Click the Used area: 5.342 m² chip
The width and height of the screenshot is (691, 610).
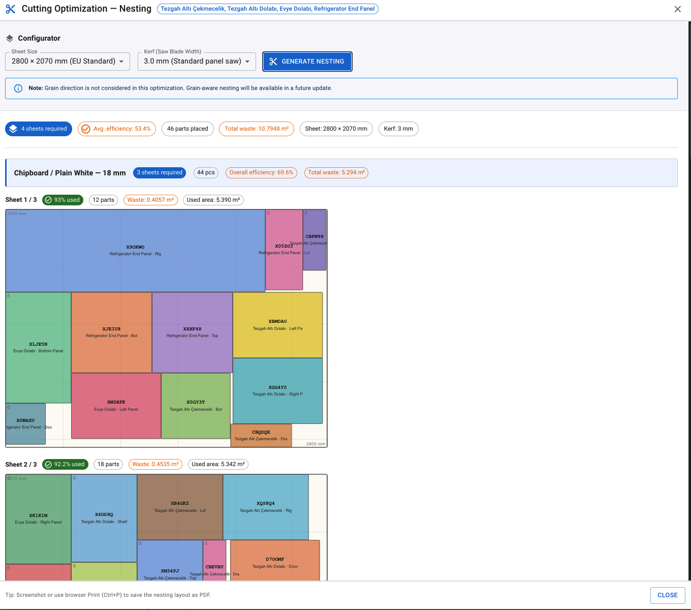pyautogui.click(x=218, y=465)
